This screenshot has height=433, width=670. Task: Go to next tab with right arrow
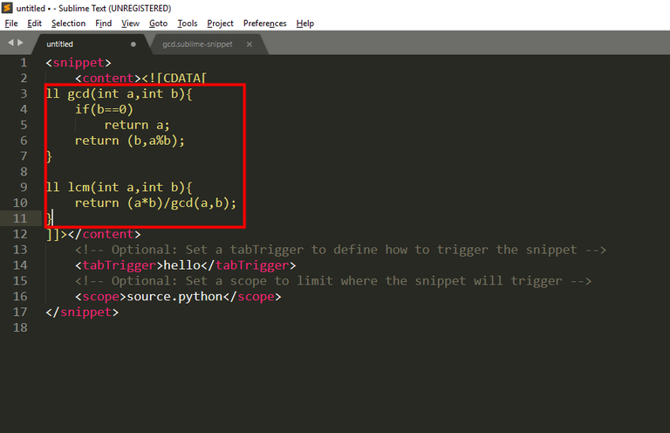point(20,42)
